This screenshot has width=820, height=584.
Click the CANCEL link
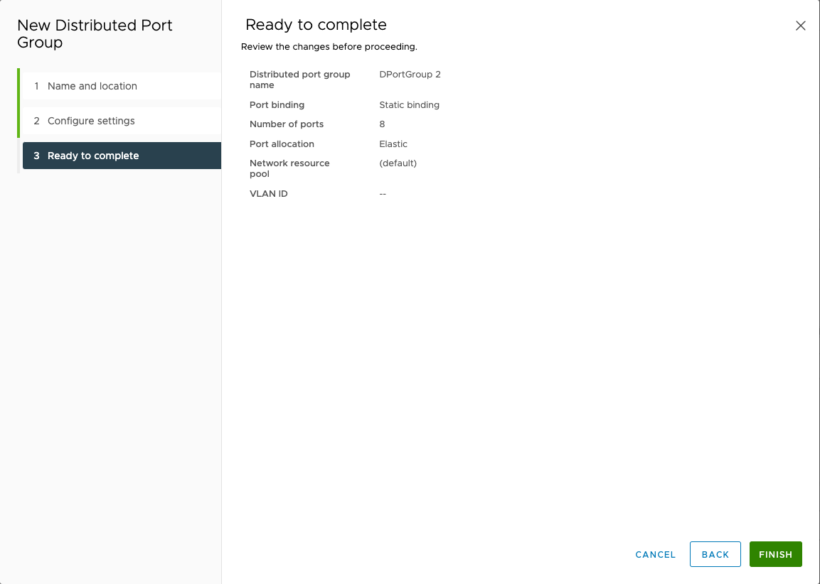(x=654, y=554)
